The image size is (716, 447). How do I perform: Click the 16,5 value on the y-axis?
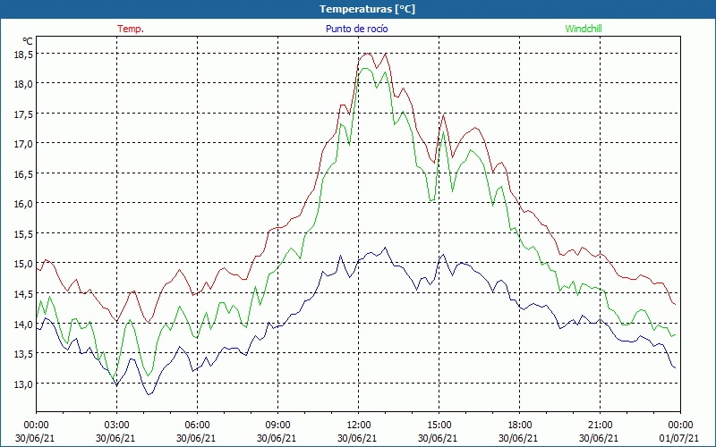[23, 173]
